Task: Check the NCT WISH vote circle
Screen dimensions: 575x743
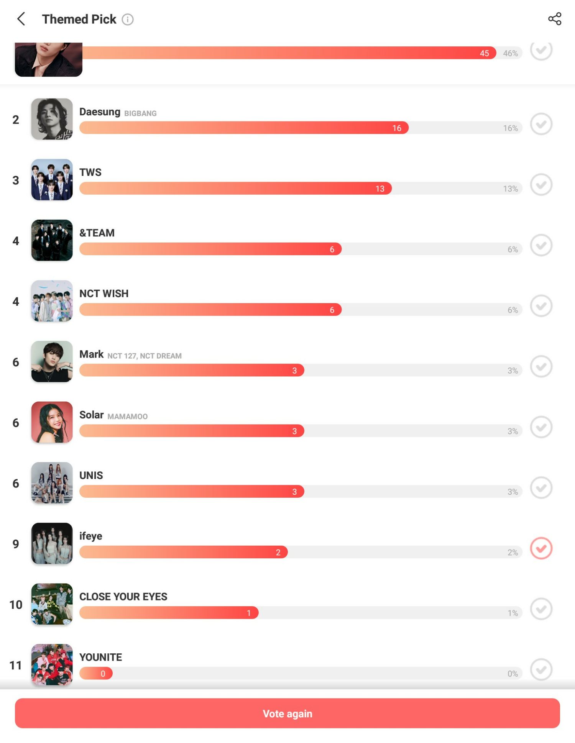Action: click(x=541, y=305)
